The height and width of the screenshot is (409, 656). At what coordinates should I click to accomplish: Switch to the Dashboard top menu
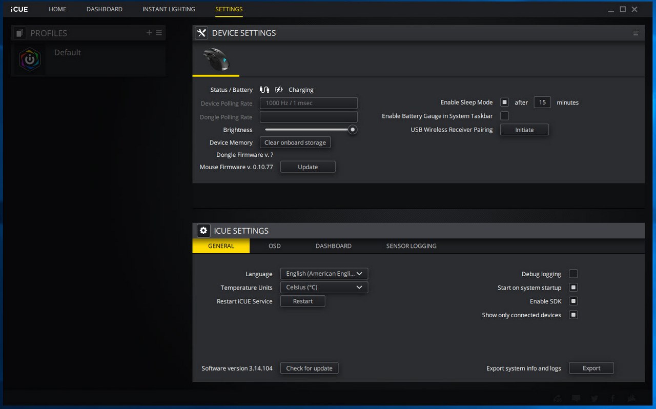pyautogui.click(x=105, y=9)
